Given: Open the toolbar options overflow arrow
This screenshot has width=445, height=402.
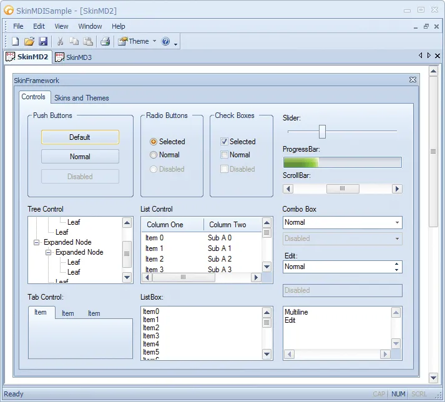Looking at the screenshot, I should pos(175,44).
